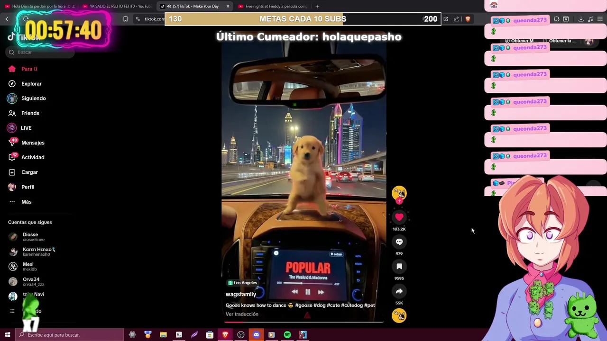Open the browser extensions puzzle icon
Image resolution: width=607 pixels, height=341 pixels.
click(x=556, y=19)
